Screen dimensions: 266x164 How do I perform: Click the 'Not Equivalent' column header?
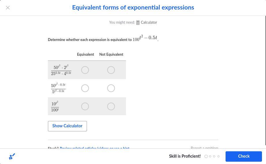[x=111, y=55]
